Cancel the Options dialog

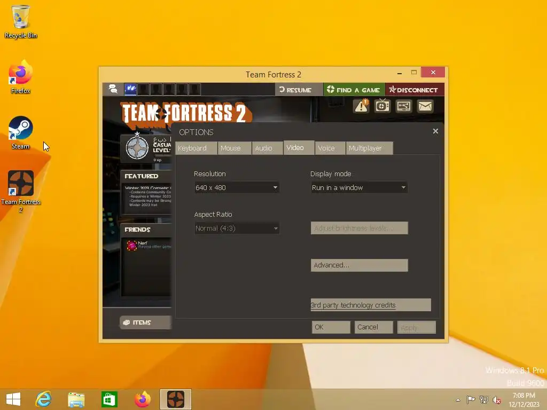(373, 327)
